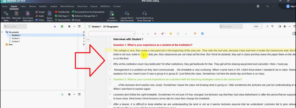Viewport: 296px width, 108px height.
Task: Import Documents from Excel Spreadsheet
Action: click(88, 12)
